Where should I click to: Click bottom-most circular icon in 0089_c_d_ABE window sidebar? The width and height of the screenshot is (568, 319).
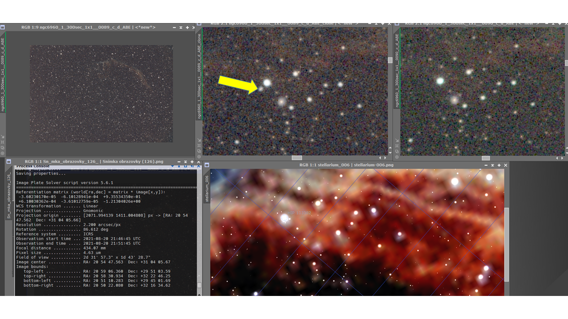point(3,153)
